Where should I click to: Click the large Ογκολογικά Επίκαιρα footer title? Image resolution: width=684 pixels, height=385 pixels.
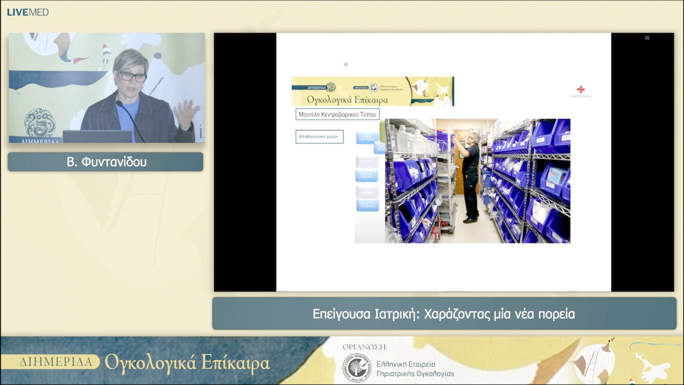pyautogui.click(x=187, y=363)
